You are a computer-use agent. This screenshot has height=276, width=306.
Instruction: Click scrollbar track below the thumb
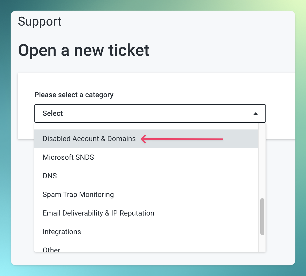(262, 244)
